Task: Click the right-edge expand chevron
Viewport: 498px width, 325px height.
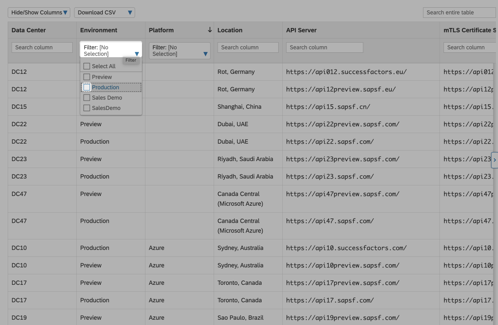Action: [x=494, y=160]
